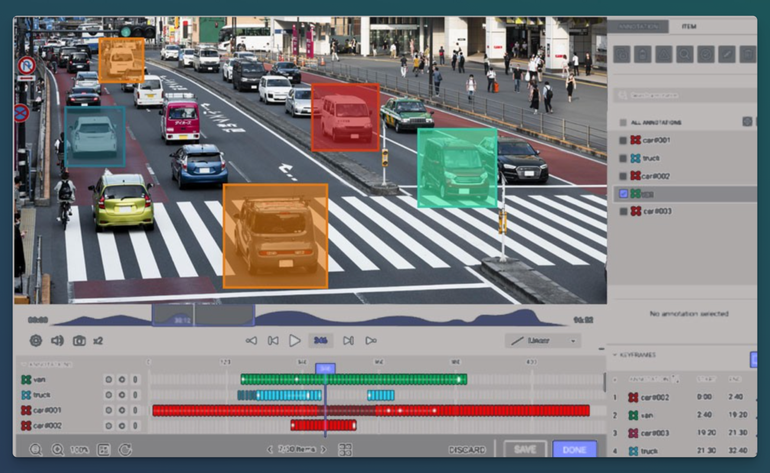The image size is (770, 473).
Task: Select keyframe row 4 truck
Action: 684,451
